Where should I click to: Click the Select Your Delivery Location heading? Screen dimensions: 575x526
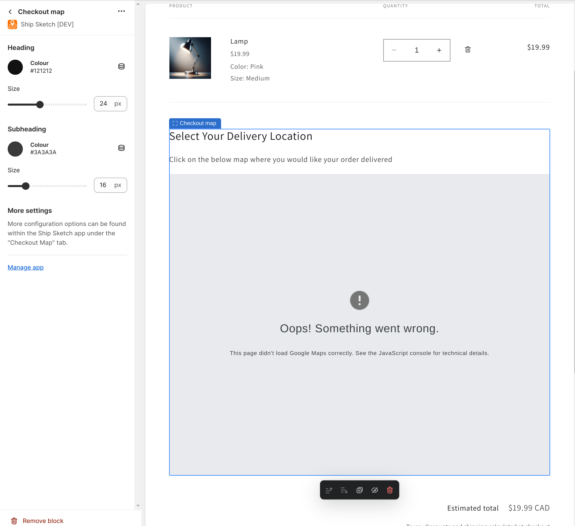coord(241,136)
